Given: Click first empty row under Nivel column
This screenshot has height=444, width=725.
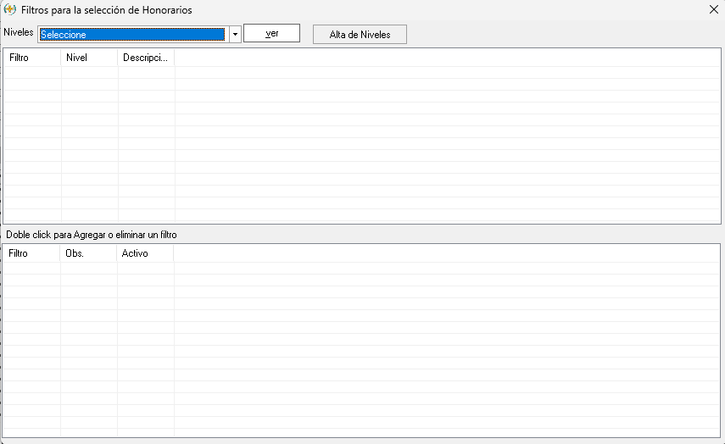Looking at the screenshot, I should coord(89,73).
